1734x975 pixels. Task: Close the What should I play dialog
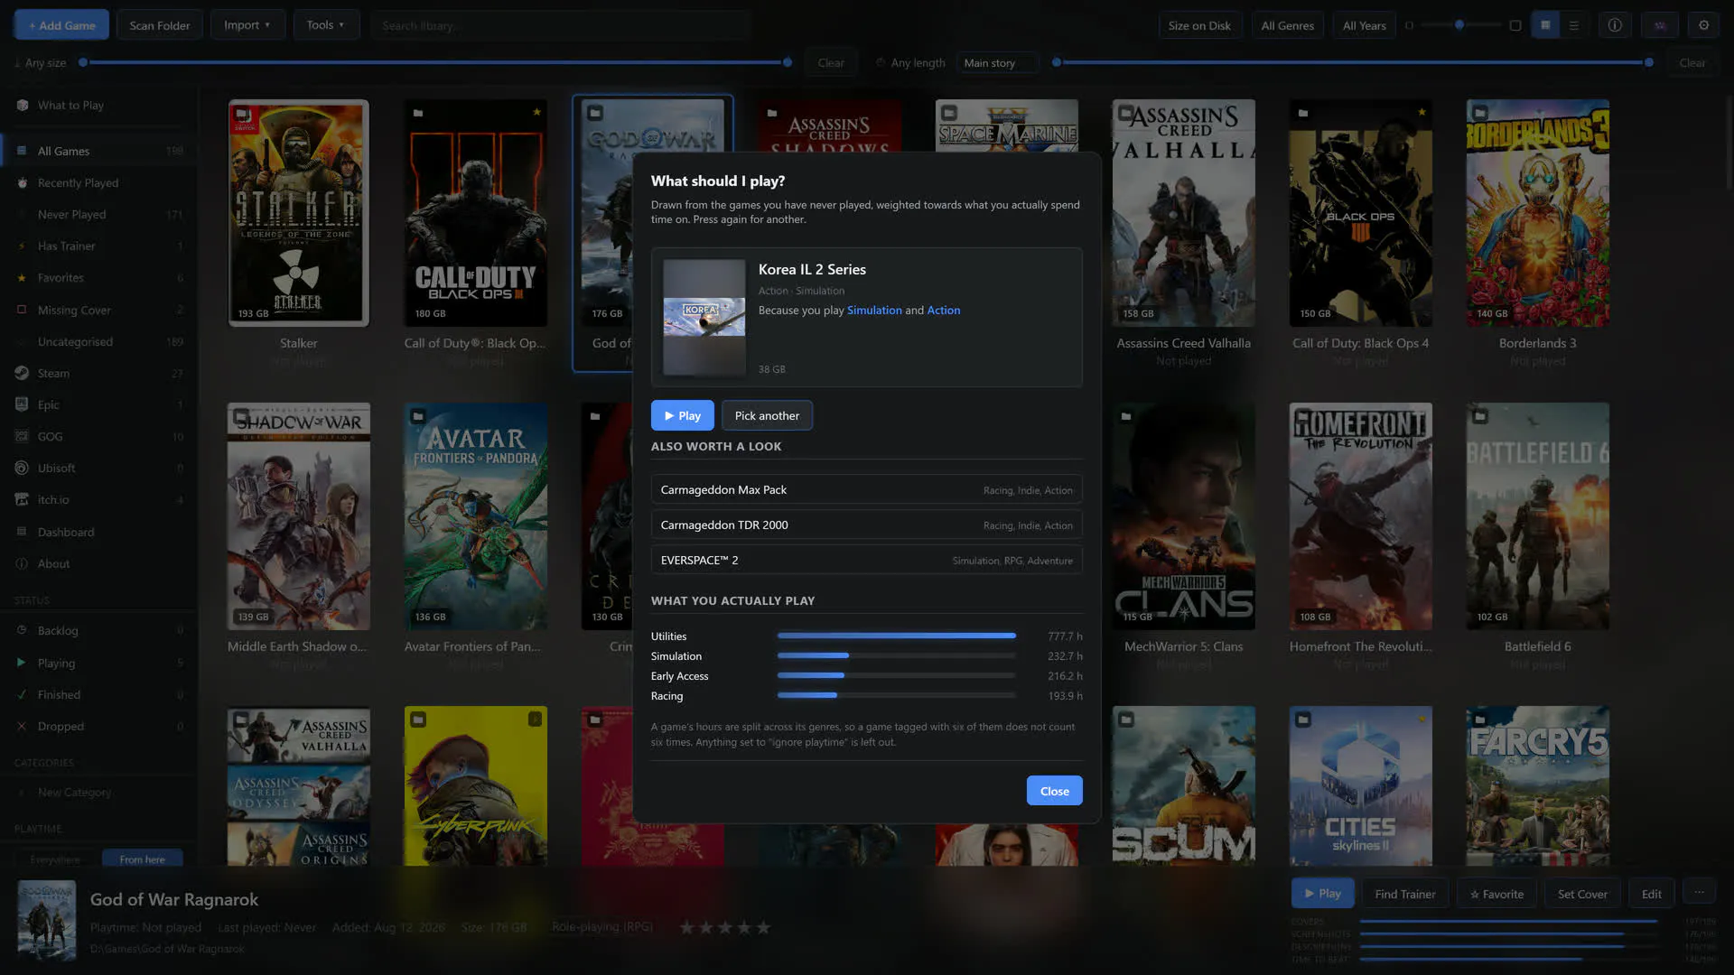point(1054,791)
